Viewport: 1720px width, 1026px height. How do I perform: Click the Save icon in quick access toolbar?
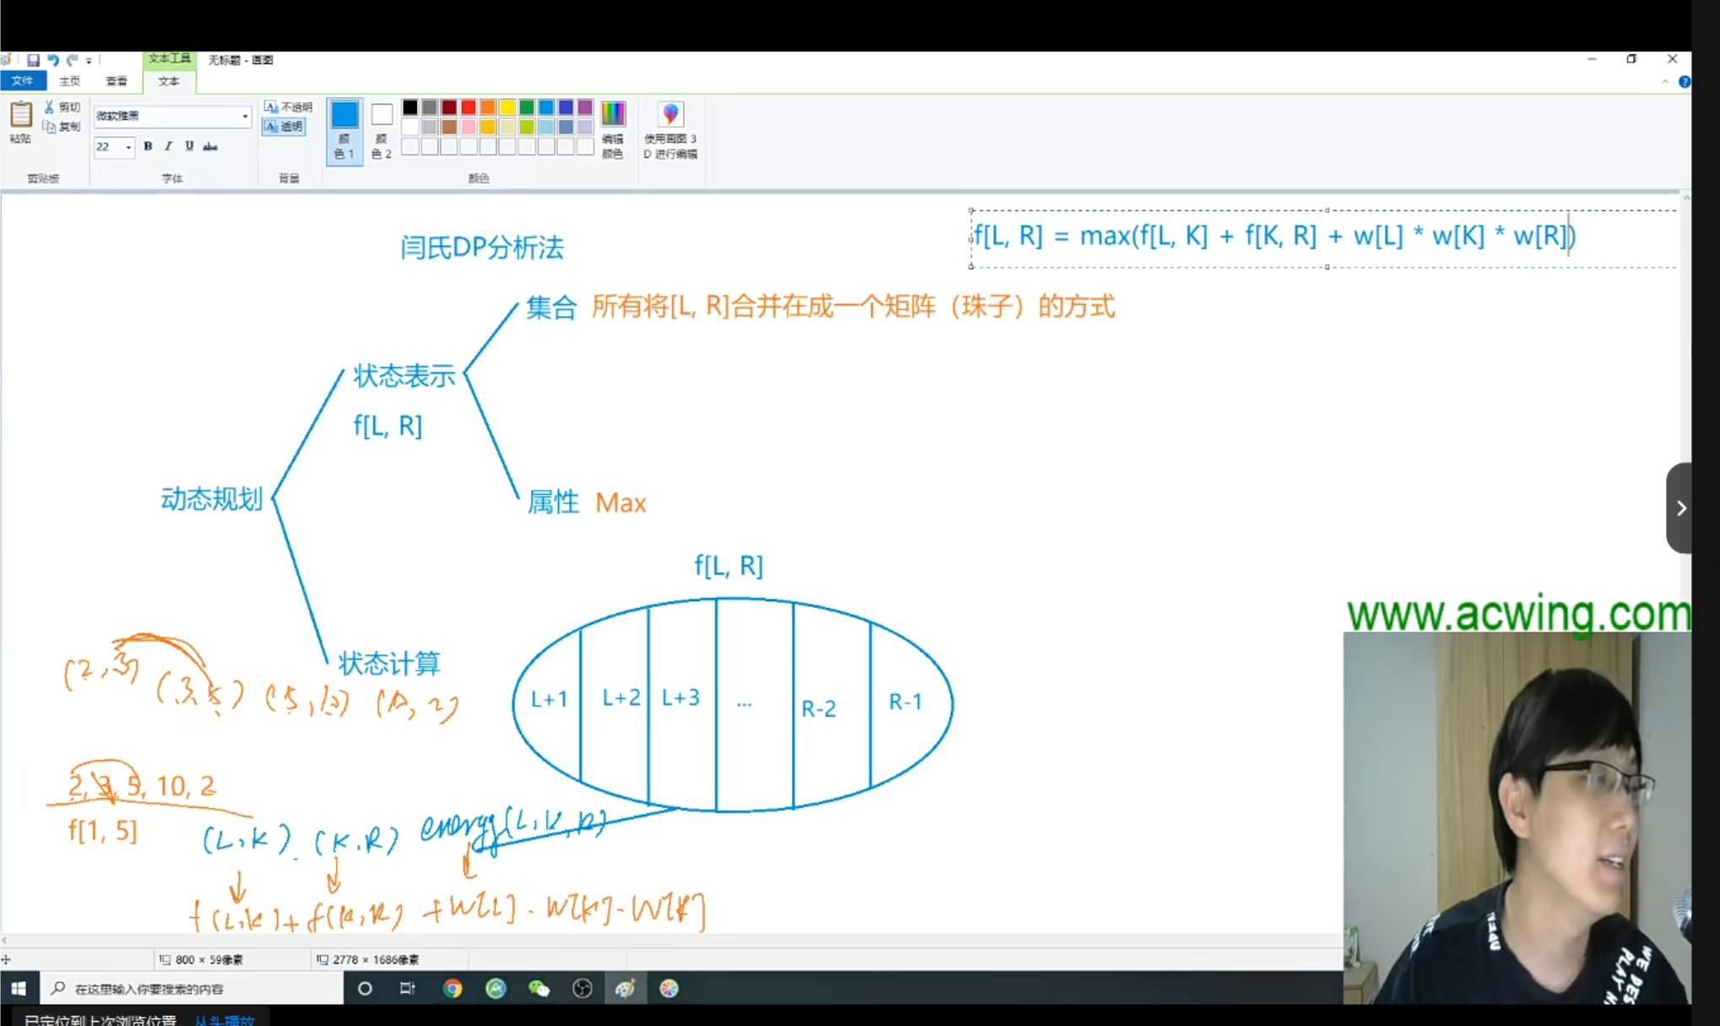tap(33, 60)
